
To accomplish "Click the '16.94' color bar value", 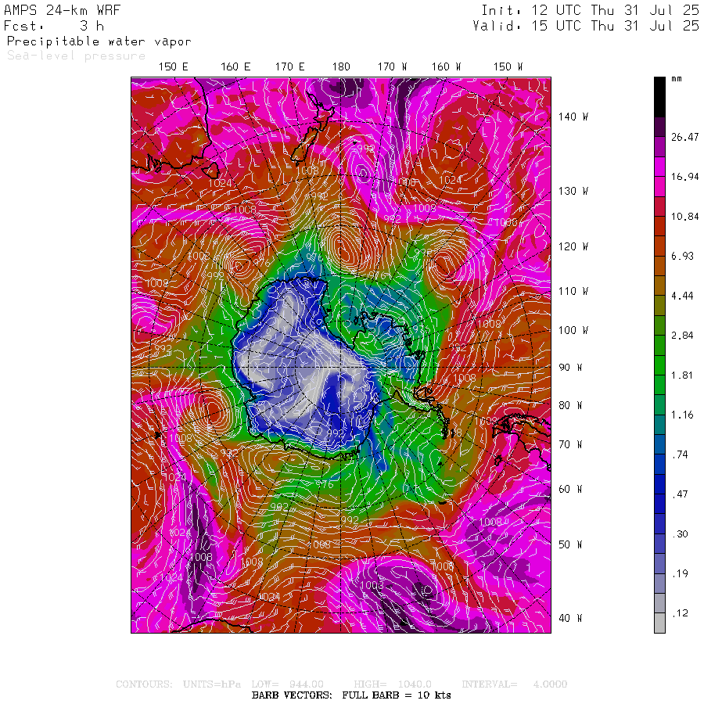I will coord(685,177).
